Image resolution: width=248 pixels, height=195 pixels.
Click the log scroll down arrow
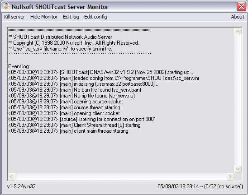(238, 169)
